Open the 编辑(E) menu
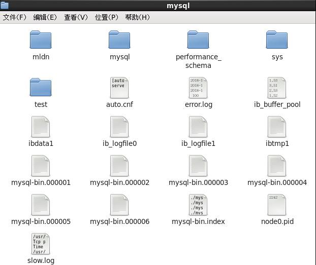The height and width of the screenshot is (265, 316). click(x=45, y=17)
